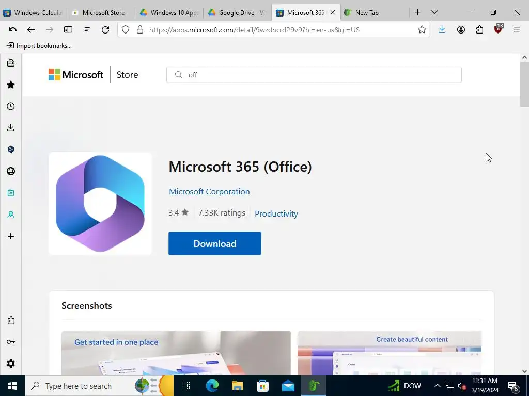View site security padlock information
This screenshot has height=396, width=529.
coord(139,29)
